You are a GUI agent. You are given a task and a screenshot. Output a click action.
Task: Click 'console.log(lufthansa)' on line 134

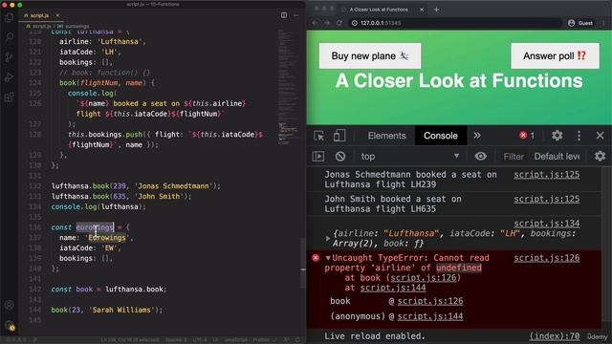(98, 206)
